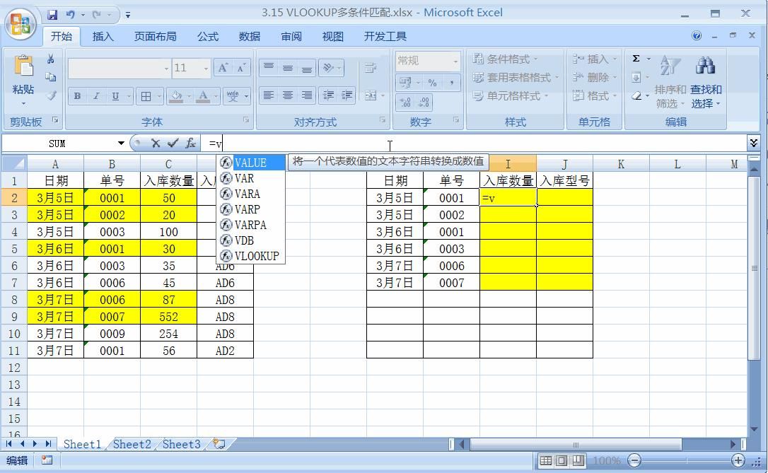Decrease decimal places
This screenshot has width=768, height=473.
(x=424, y=103)
